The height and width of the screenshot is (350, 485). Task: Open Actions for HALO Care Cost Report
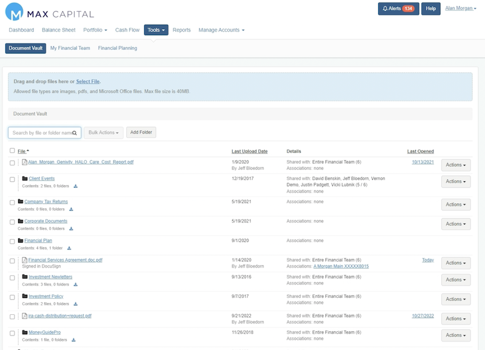456,165
